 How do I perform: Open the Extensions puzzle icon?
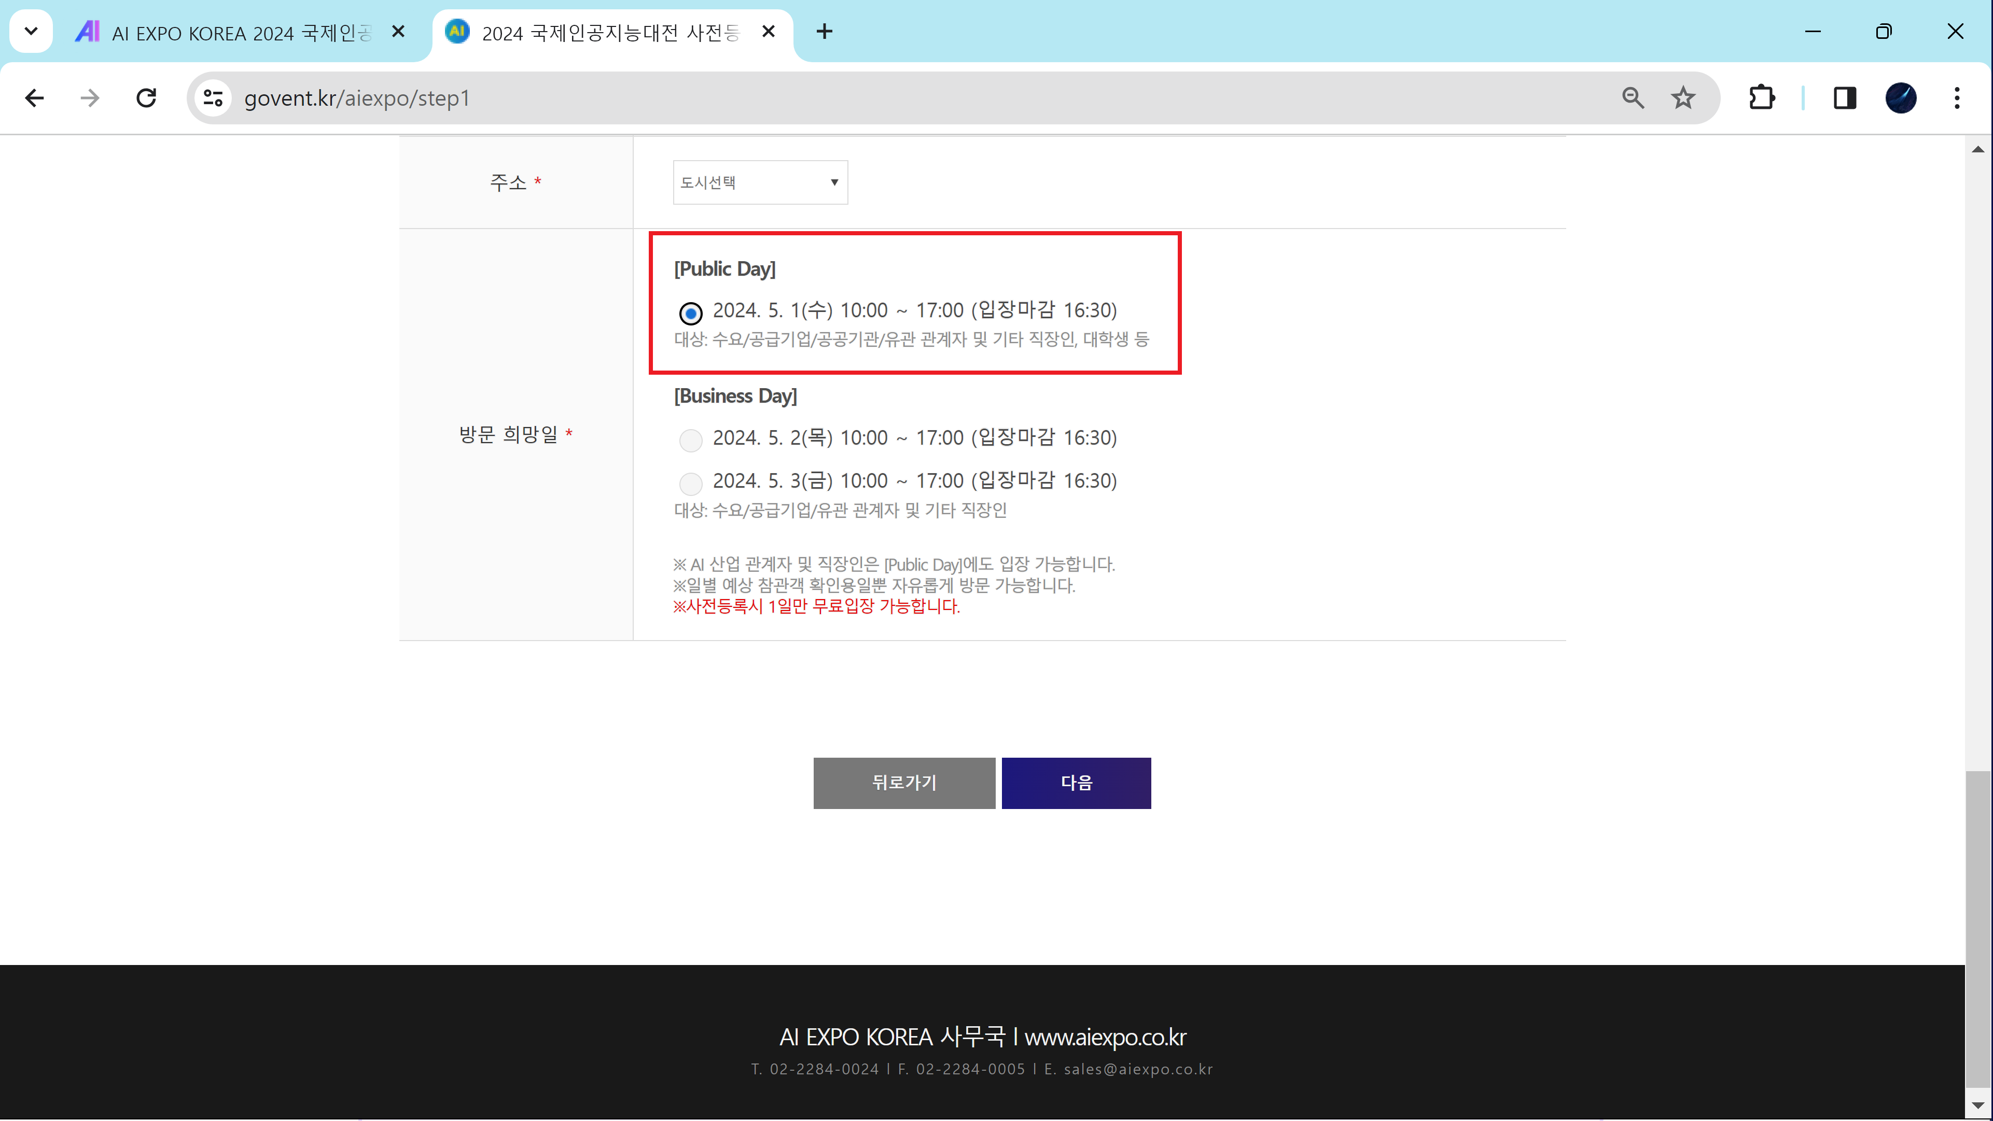pyautogui.click(x=1762, y=98)
